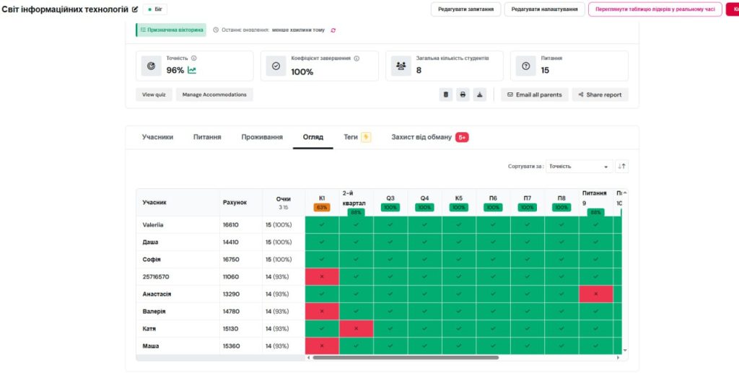The width and height of the screenshot is (739, 373).
Task: Open the Сортувати за dropdown
Action: click(x=579, y=166)
